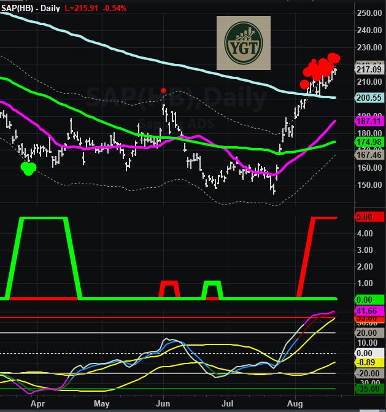Click the small red signal dot above June
The width and height of the screenshot is (386, 412).
163,91
